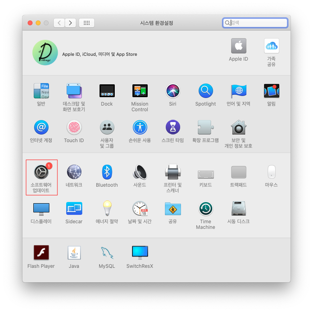Go forward with the right arrow button
Screen dimensions: 313x312
pos(70,23)
